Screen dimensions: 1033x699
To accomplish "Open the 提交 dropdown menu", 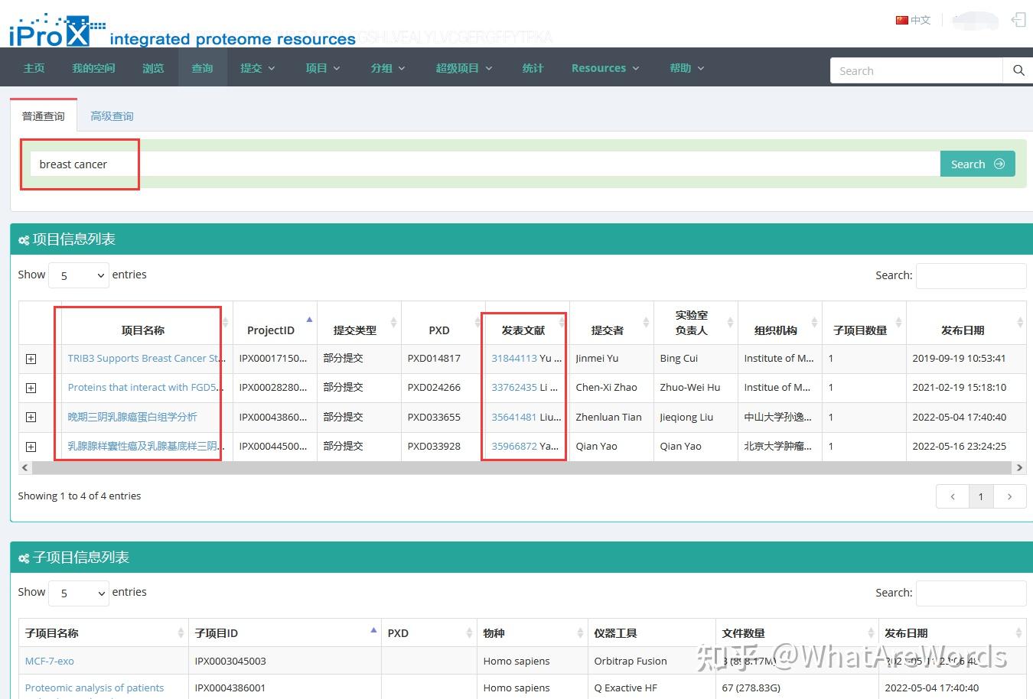I will tap(257, 68).
